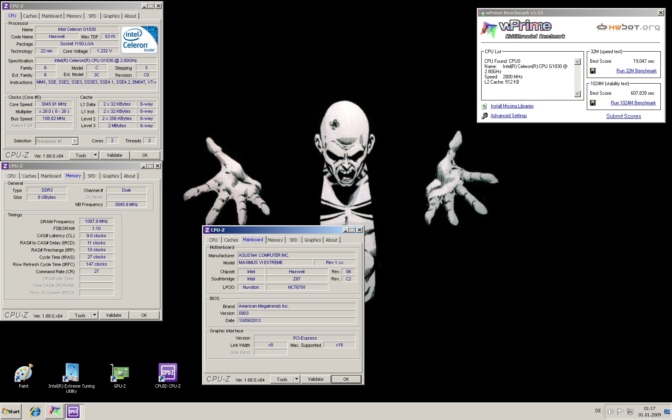Click the CPU List scrollbar down arrow

tap(577, 94)
